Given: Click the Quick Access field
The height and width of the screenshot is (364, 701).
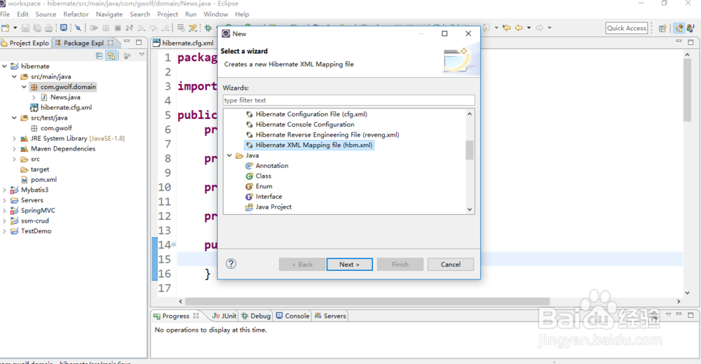Looking at the screenshot, I should (x=626, y=28).
